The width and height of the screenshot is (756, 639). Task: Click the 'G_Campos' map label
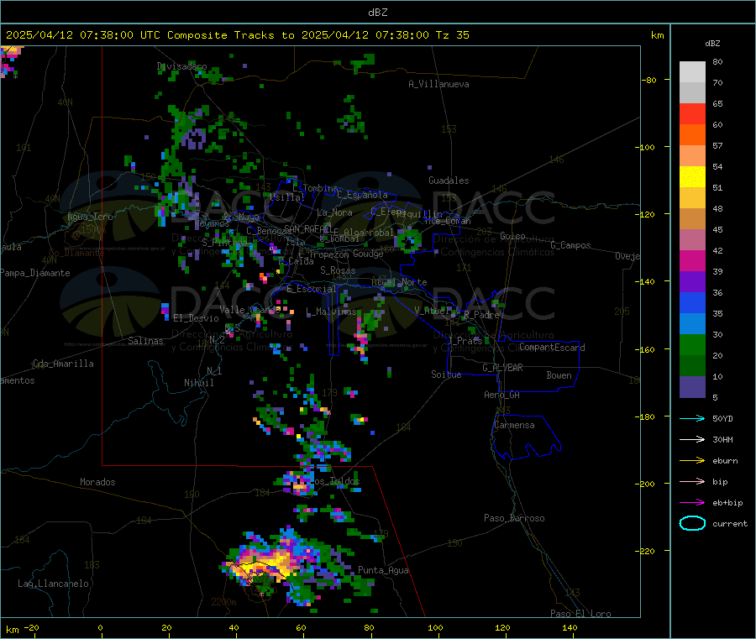570,245
